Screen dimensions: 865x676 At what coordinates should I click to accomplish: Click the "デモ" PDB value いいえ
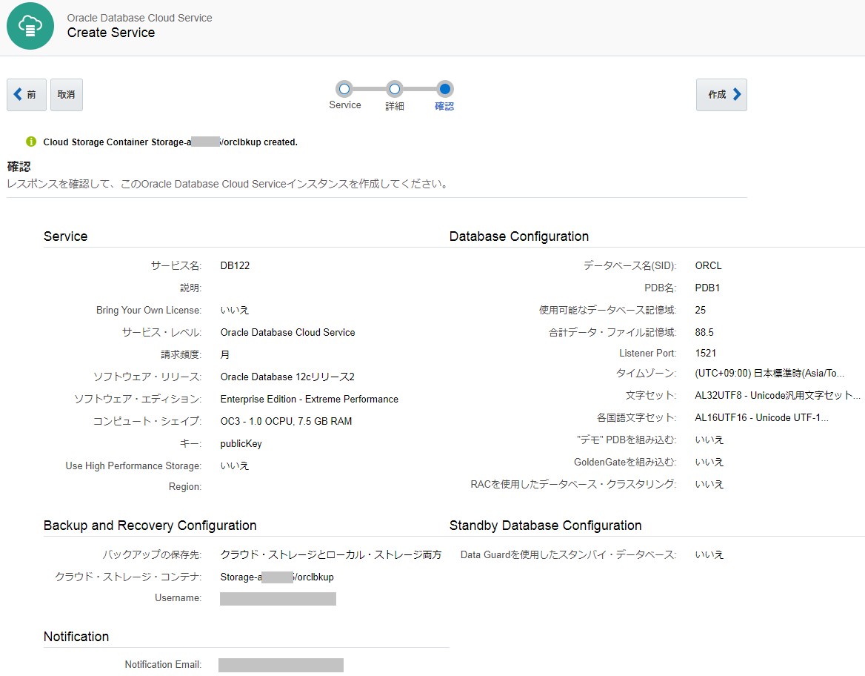pyautogui.click(x=709, y=440)
